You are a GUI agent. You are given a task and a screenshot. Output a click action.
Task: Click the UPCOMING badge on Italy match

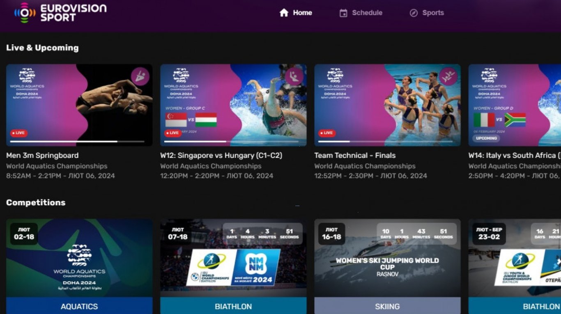tap(486, 138)
